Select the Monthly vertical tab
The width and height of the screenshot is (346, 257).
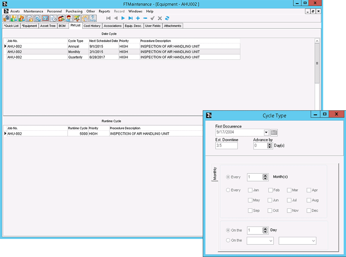coord(215,173)
